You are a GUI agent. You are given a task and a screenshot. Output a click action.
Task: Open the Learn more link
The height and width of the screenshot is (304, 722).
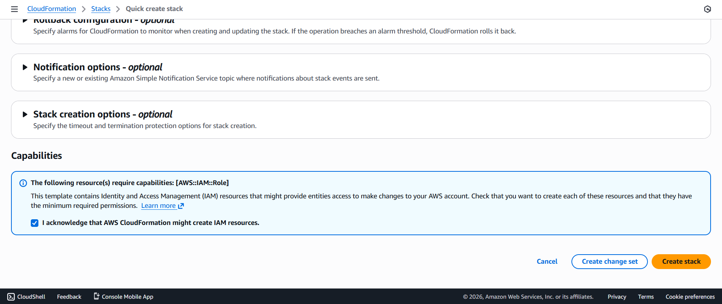(x=158, y=206)
